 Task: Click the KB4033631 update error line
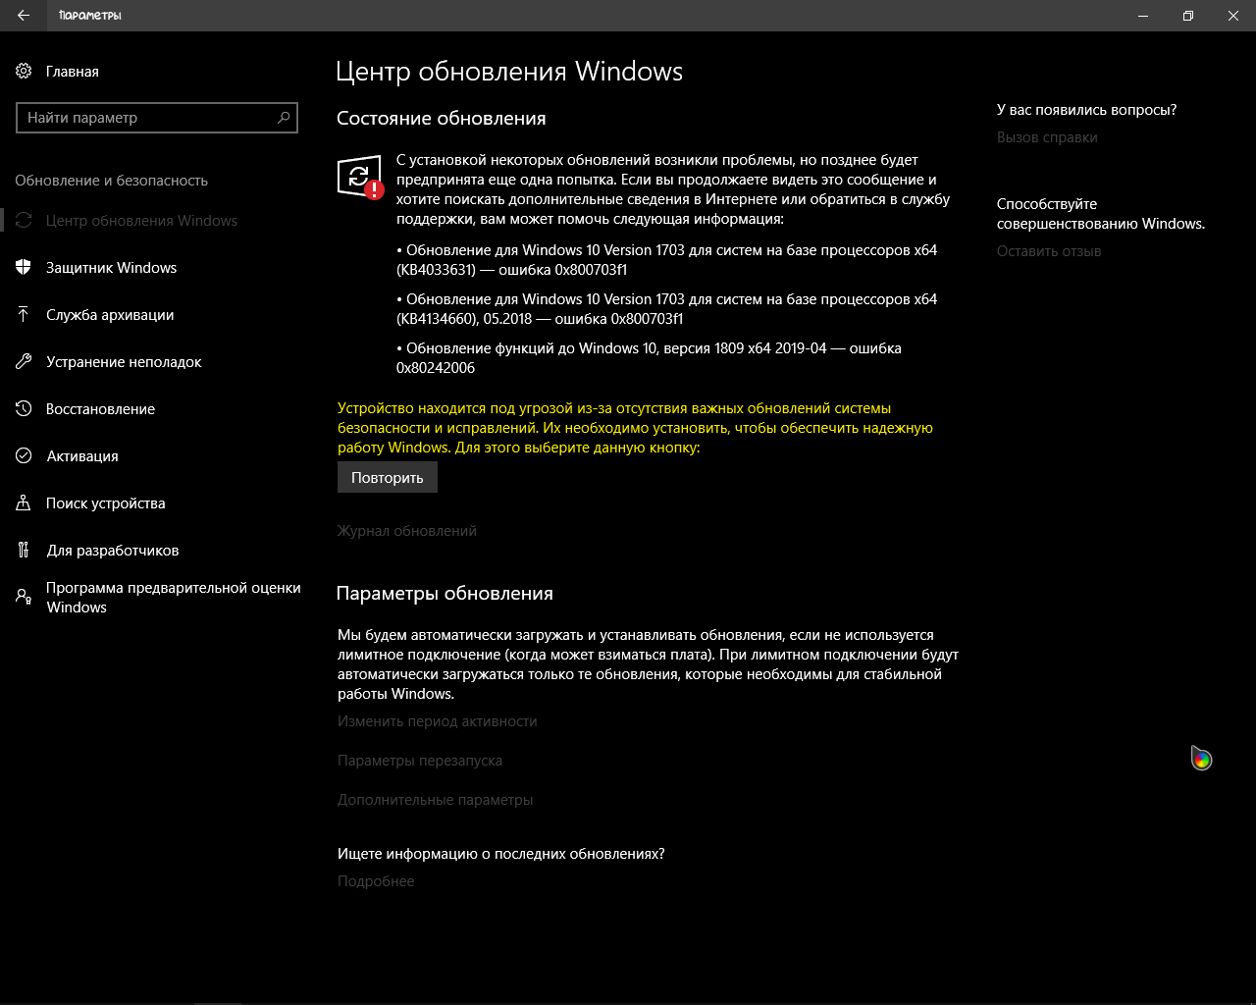coord(667,260)
